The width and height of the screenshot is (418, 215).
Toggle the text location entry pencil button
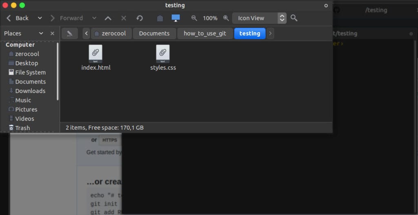[69, 33]
